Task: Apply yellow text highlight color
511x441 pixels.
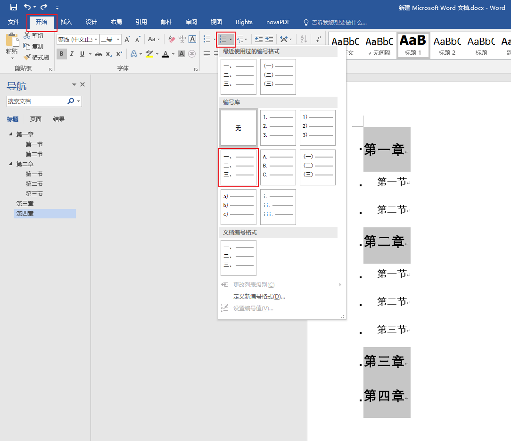Action: 149,54
